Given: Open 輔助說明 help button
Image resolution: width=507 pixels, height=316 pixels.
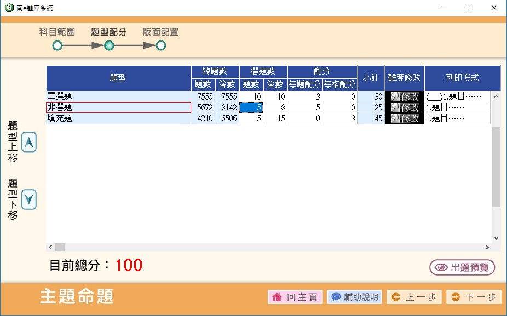Looking at the screenshot, I should pyautogui.click(x=354, y=297).
